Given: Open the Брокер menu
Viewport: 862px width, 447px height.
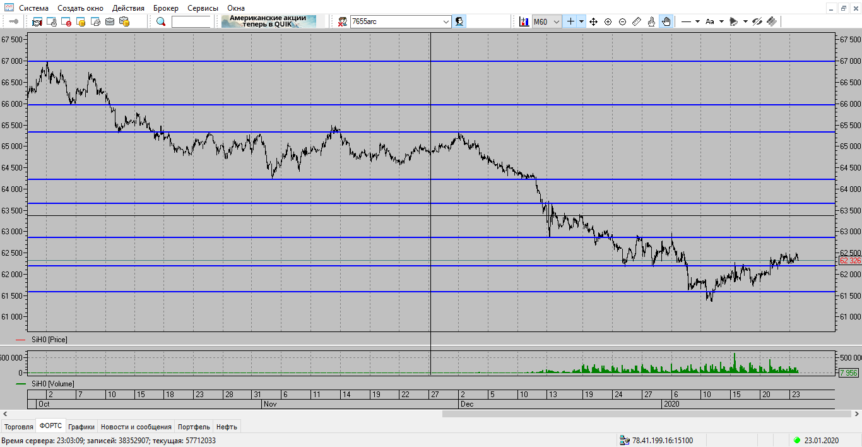Looking at the screenshot, I should coord(166,8).
